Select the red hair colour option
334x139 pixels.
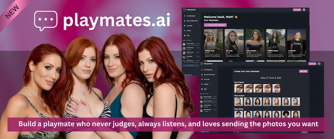coord(267,102)
